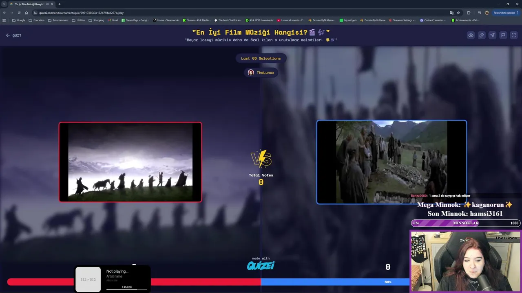Click the back arrow QUIT button
The width and height of the screenshot is (522, 293).
click(13, 35)
